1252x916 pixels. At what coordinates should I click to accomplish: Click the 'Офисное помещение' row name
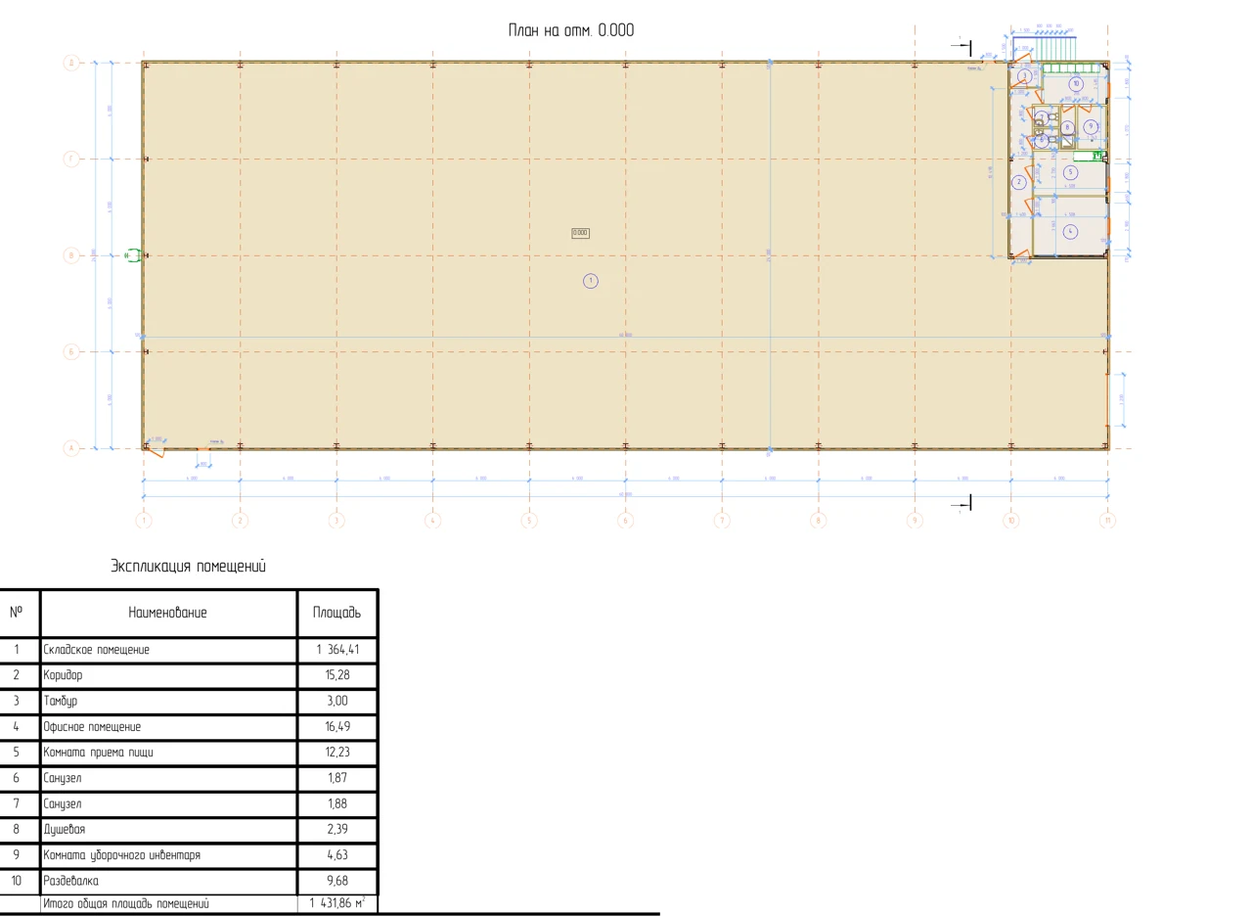(92, 727)
